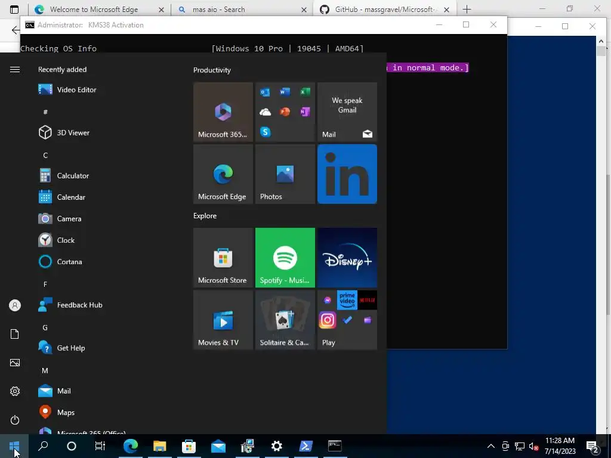Screen dimensions: 611x458
Task: Click the letter G section header
Action: coord(45,327)
